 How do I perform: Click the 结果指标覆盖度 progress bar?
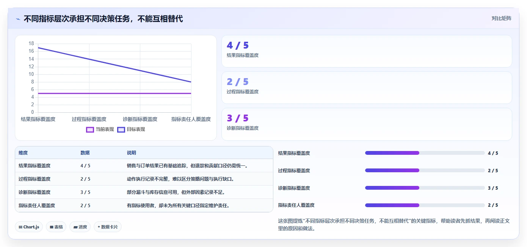pyautogui.click(x=425, y=153)
